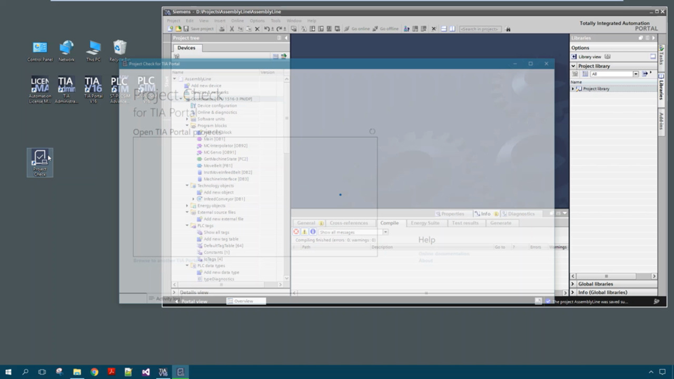Image resolution: width=674 pixels, height=379 pixels.
Task: Open Visual Studio from the taskbar
Action: [x=146, y=372]
